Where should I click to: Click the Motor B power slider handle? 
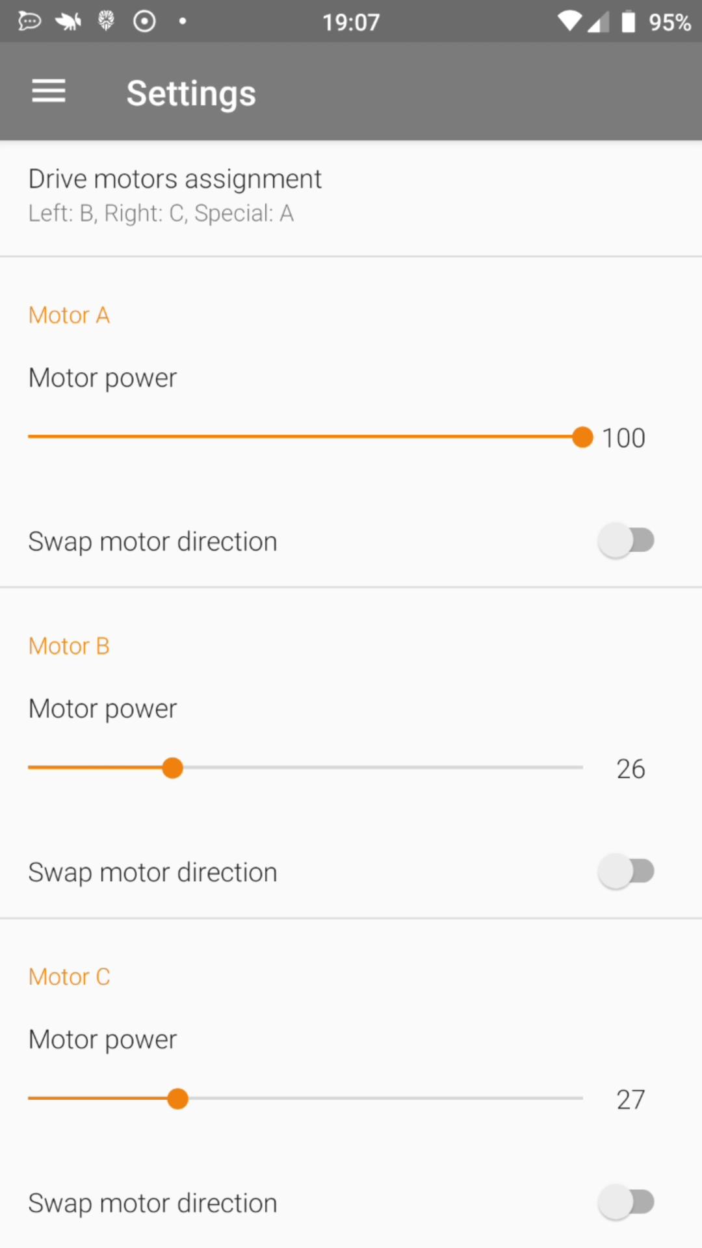tap(172, 768)
